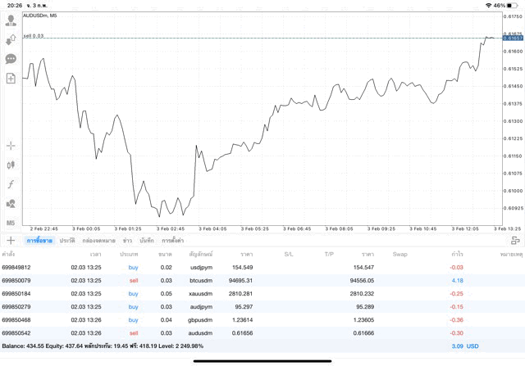
Task: Open the chart objects shapes icon
Action: coord(11,204)
